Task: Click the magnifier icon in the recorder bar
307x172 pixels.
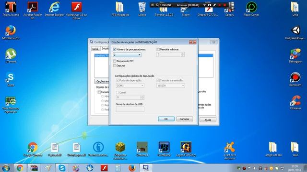Action: [157, 5]
